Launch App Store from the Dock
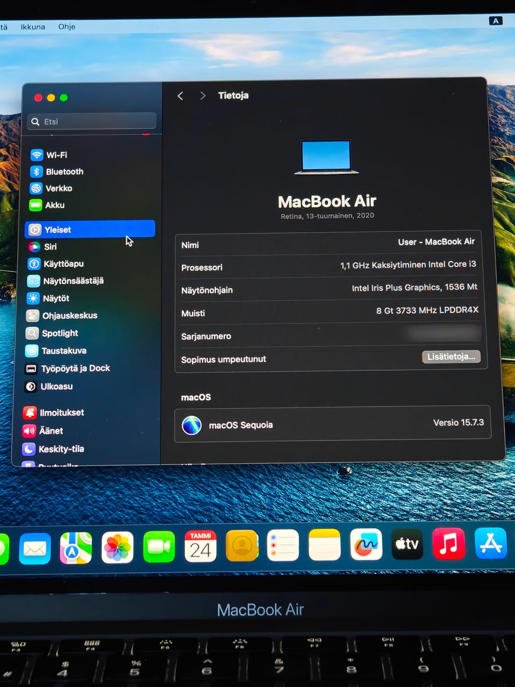515x687 pixels. coord(491,543)
